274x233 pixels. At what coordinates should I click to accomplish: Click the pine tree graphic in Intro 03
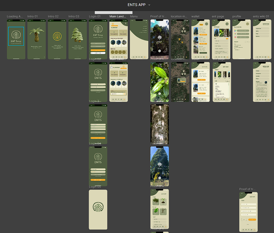[77, 35]
